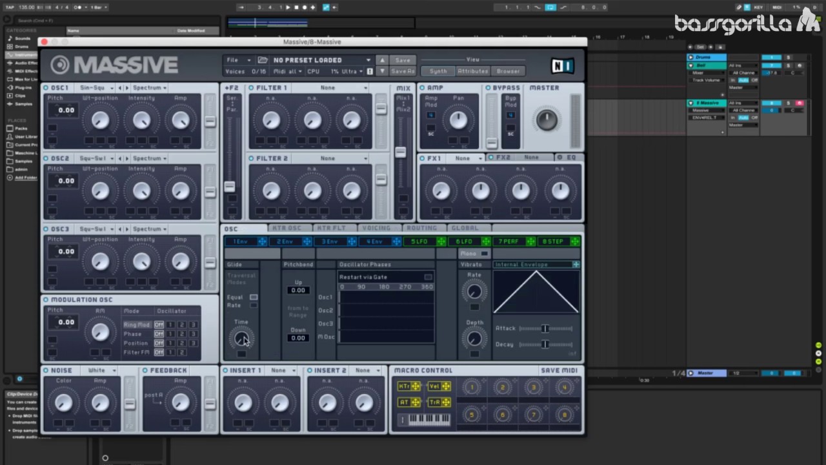Click the vibrato Attack slider
Viewport: 826px width, 465px height.
click(x=545, y=329)
